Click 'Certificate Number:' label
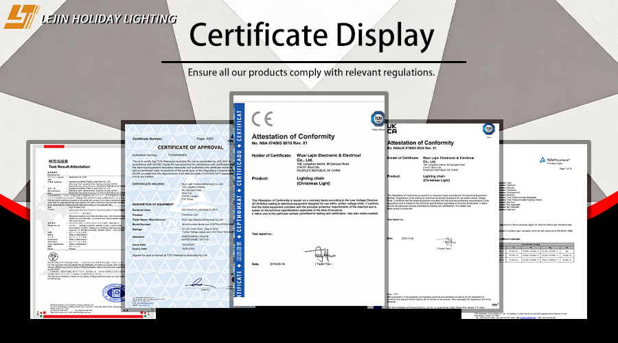This screenshot has height=343, width=618. [x=148, y=139]
